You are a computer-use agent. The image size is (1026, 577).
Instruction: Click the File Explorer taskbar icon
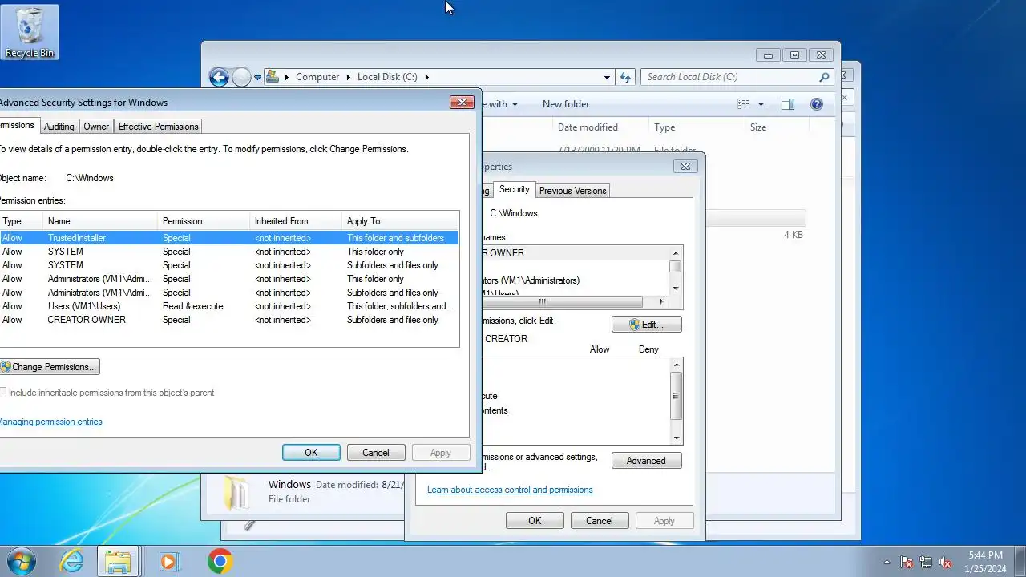tap(119, 561)
